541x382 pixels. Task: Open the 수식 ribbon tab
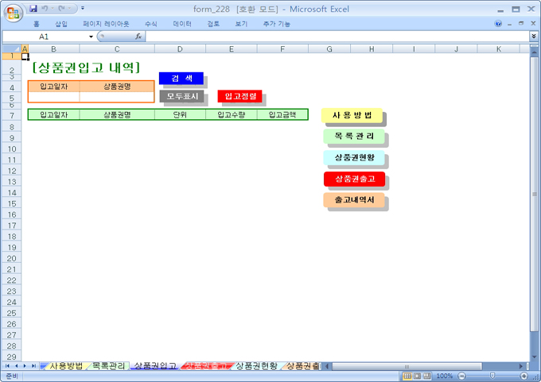coord(151,24)
